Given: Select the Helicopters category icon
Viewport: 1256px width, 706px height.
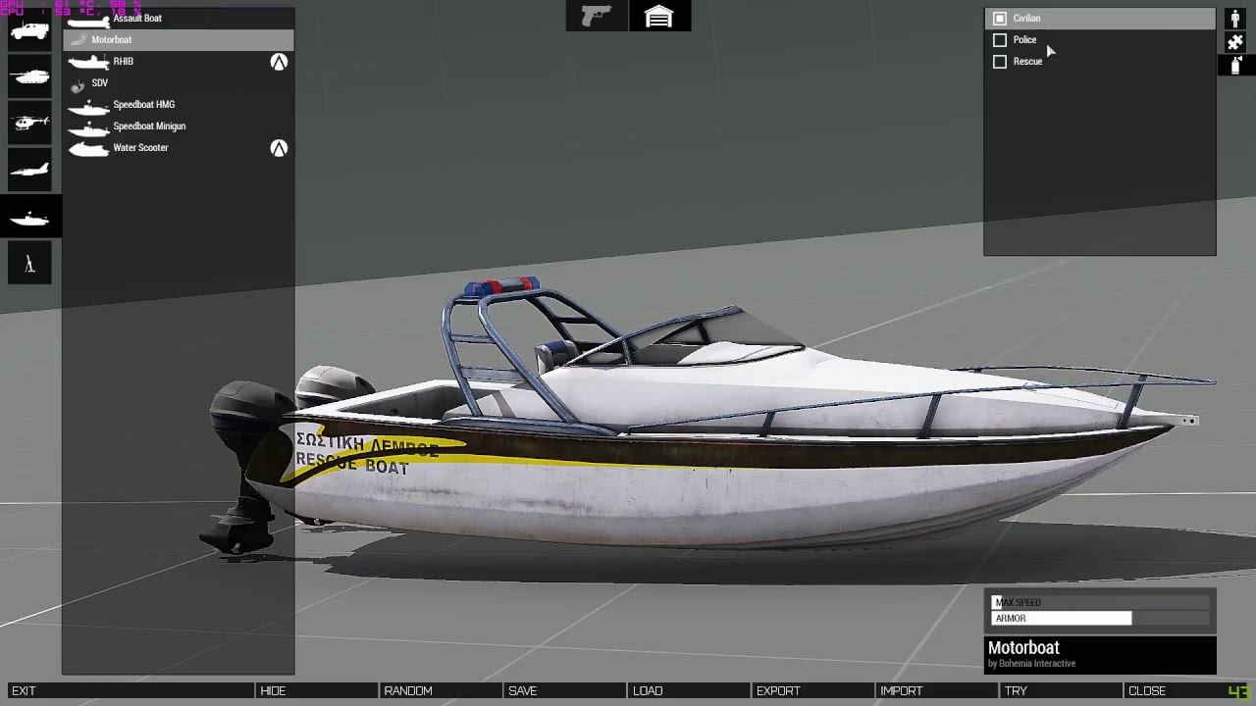Looking at the screenshot, I should [x=29, y=123].
